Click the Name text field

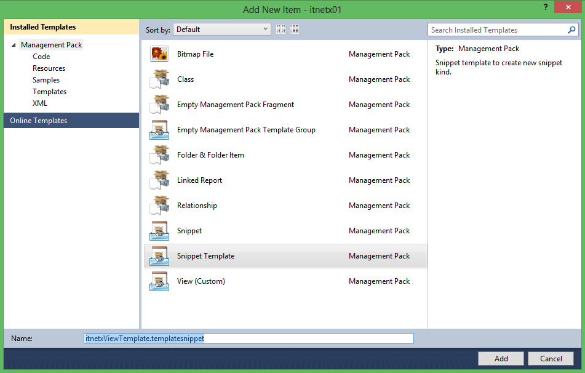point(249,339)
